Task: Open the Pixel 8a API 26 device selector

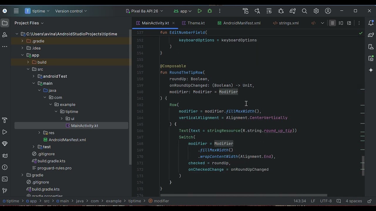Action: pyautogui.click(x=145, y=11)
